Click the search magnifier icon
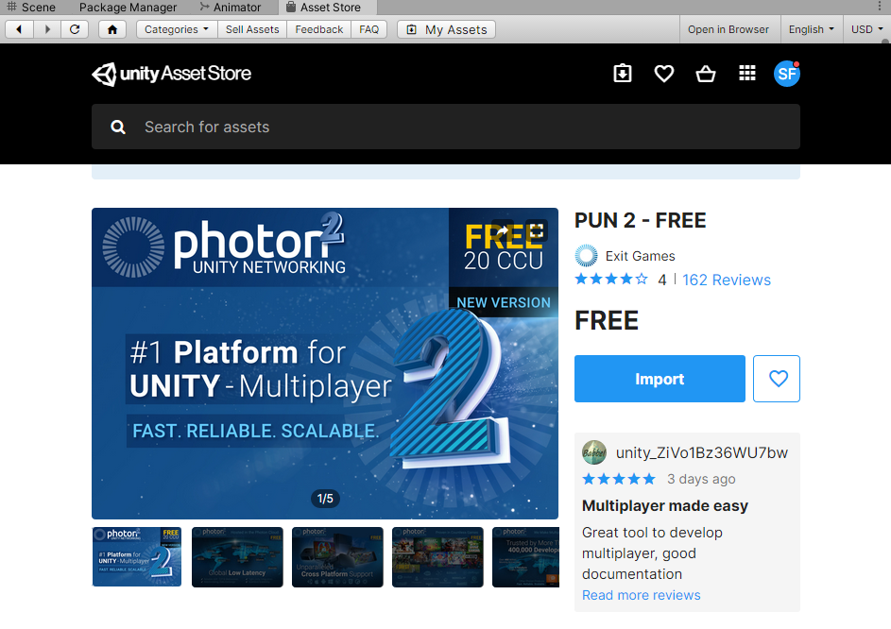This screenshot has width=891, height=629. (118, 127)
